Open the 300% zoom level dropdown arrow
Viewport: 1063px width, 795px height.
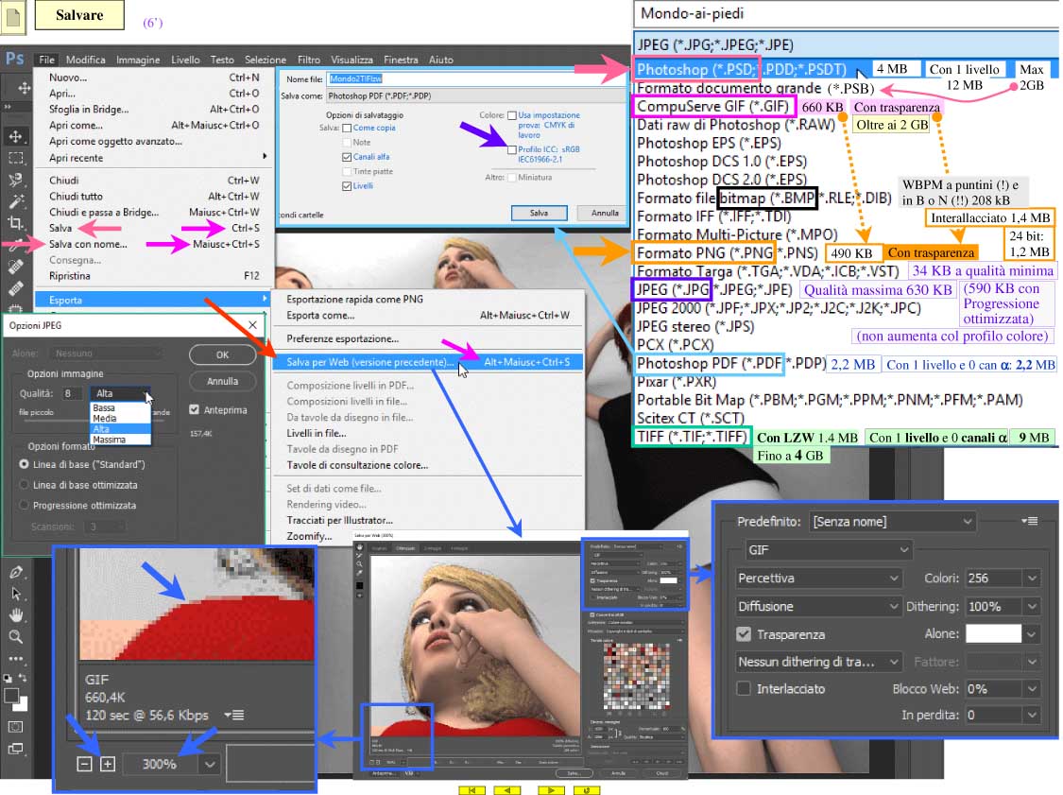(210, 765)
